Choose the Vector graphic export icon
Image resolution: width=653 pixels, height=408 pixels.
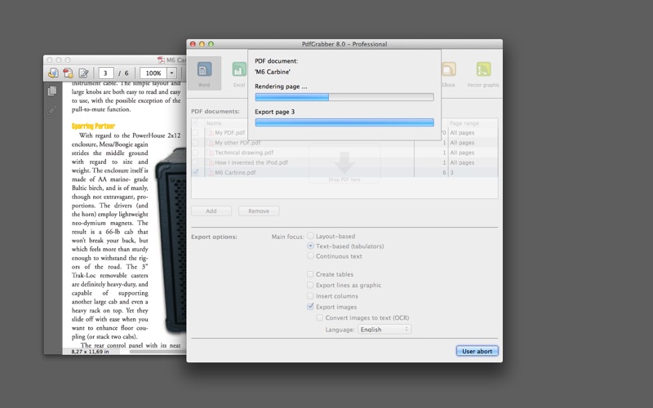coord(483,69)
